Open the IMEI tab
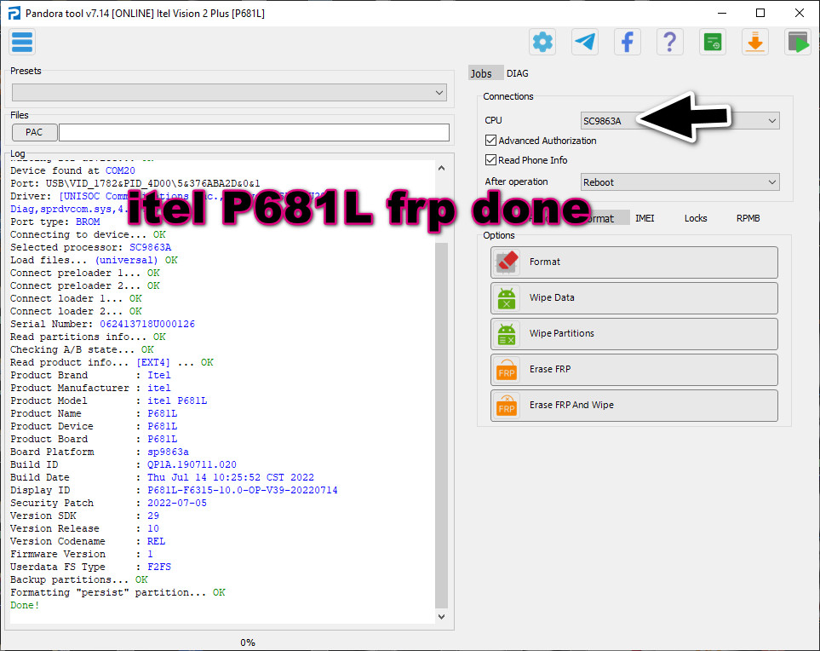820x651 pixels. [x=645, y=218]
